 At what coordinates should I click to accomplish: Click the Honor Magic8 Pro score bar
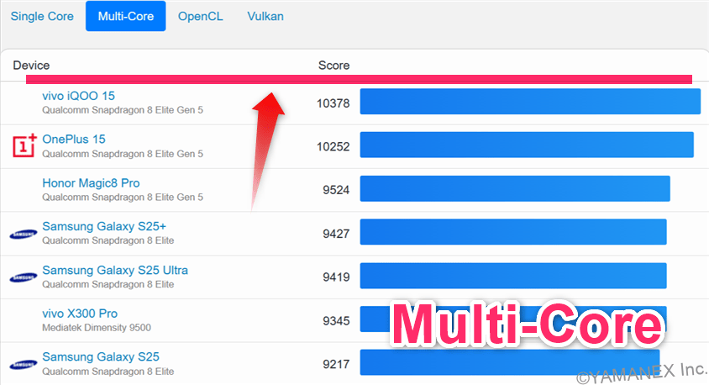click(515, 188)
